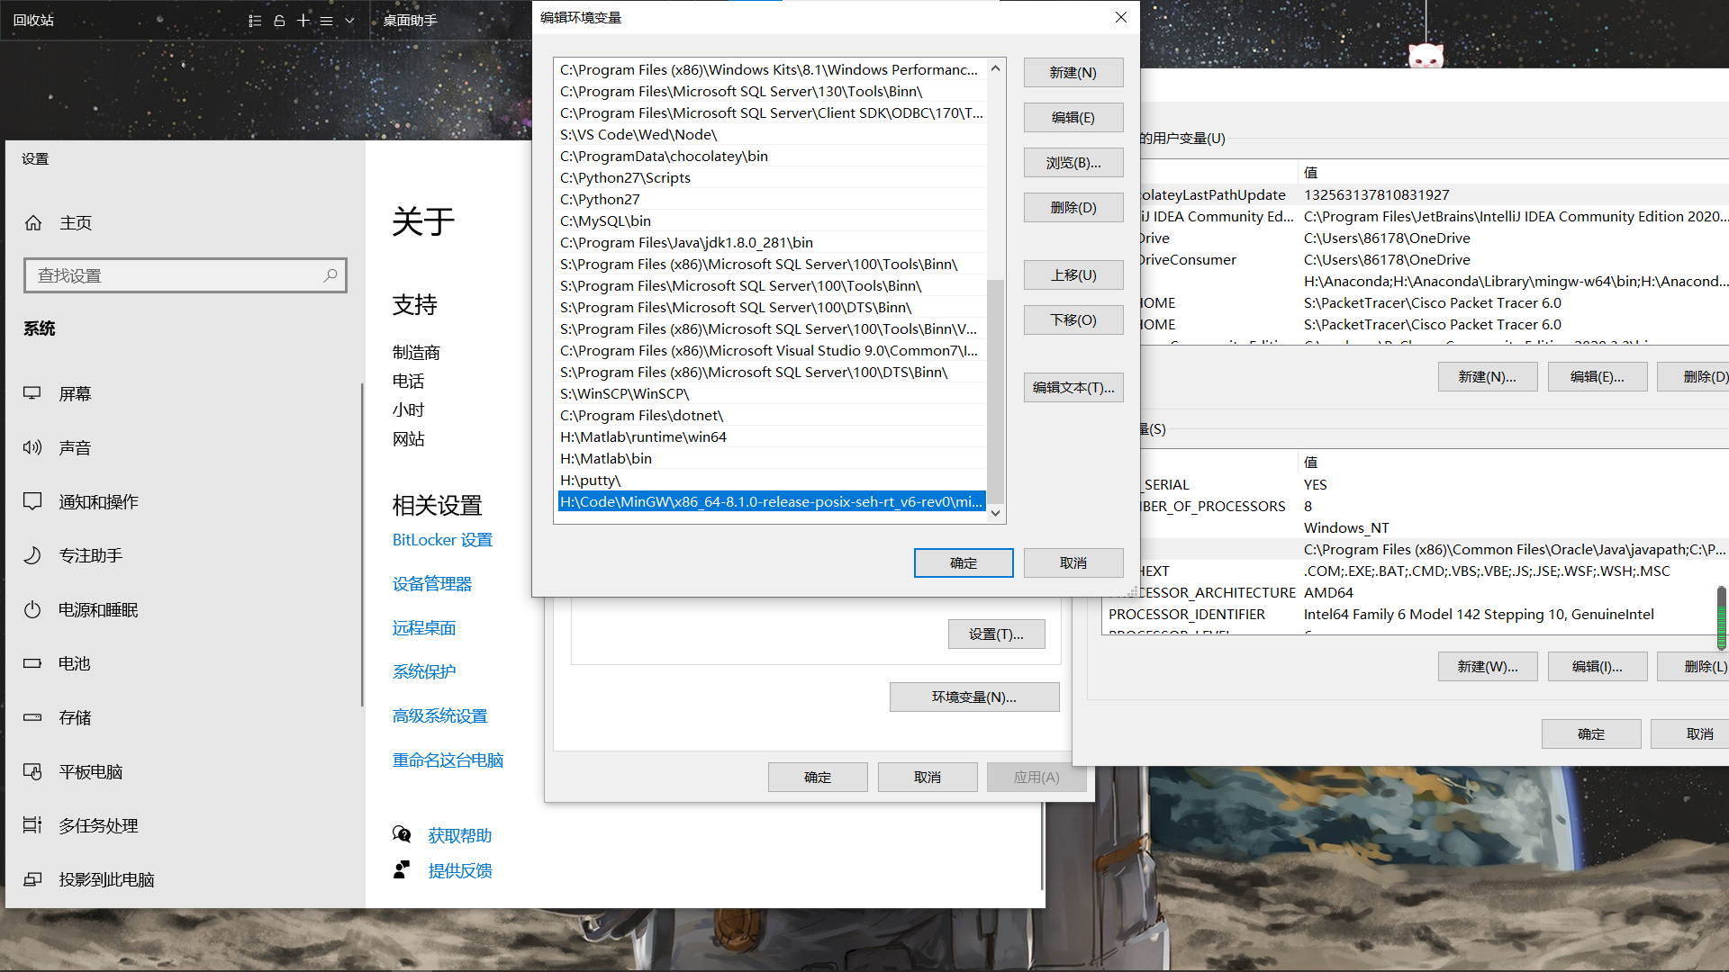
Task: Click the 下移(O) move down button
Action: pos(1073,320)
